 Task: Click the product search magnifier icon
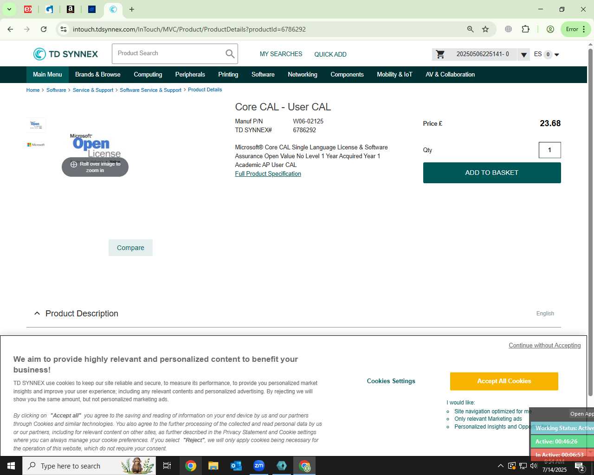(230, 54)
